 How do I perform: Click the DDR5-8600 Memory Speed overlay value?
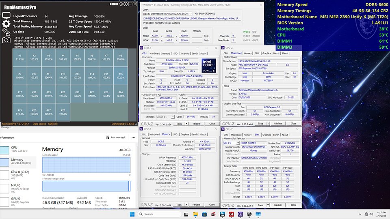click(x=377, y=4)
